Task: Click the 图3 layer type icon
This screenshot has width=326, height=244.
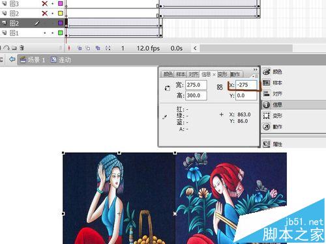Action: (5, 3)
